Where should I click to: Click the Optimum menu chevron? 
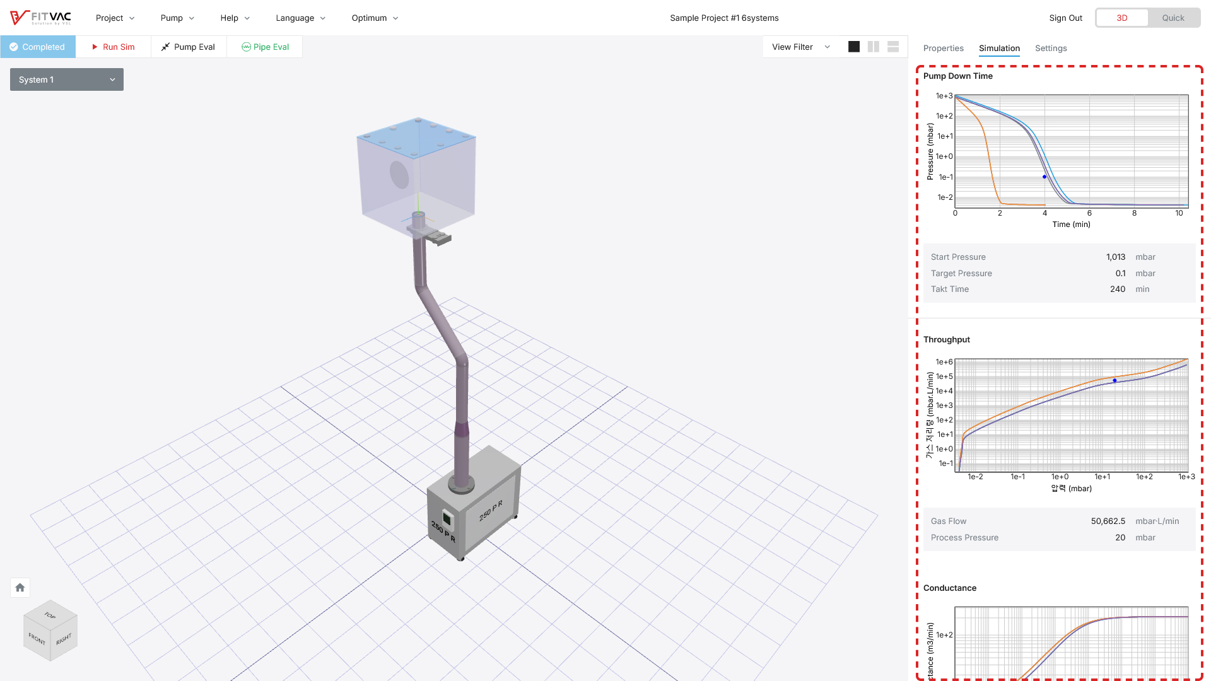(x=395, y=18)
